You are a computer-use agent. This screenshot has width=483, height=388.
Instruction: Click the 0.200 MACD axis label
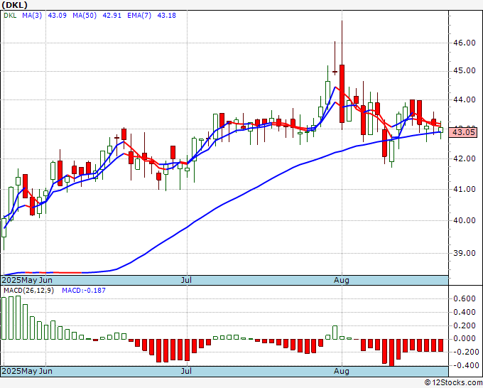tap(465, 325)
